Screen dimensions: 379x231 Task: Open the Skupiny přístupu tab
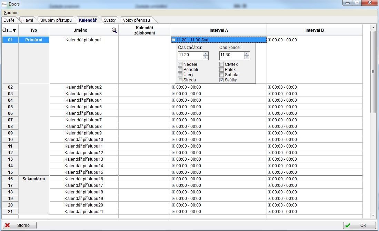pos(56,20)
